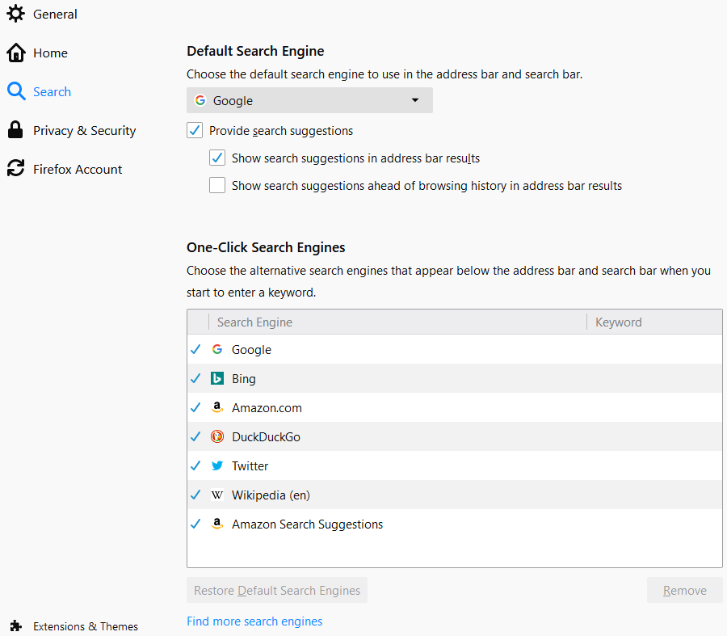Click the Extensions & Themes puzzle icon
This screenshot has width=727, height=636.
16,625
